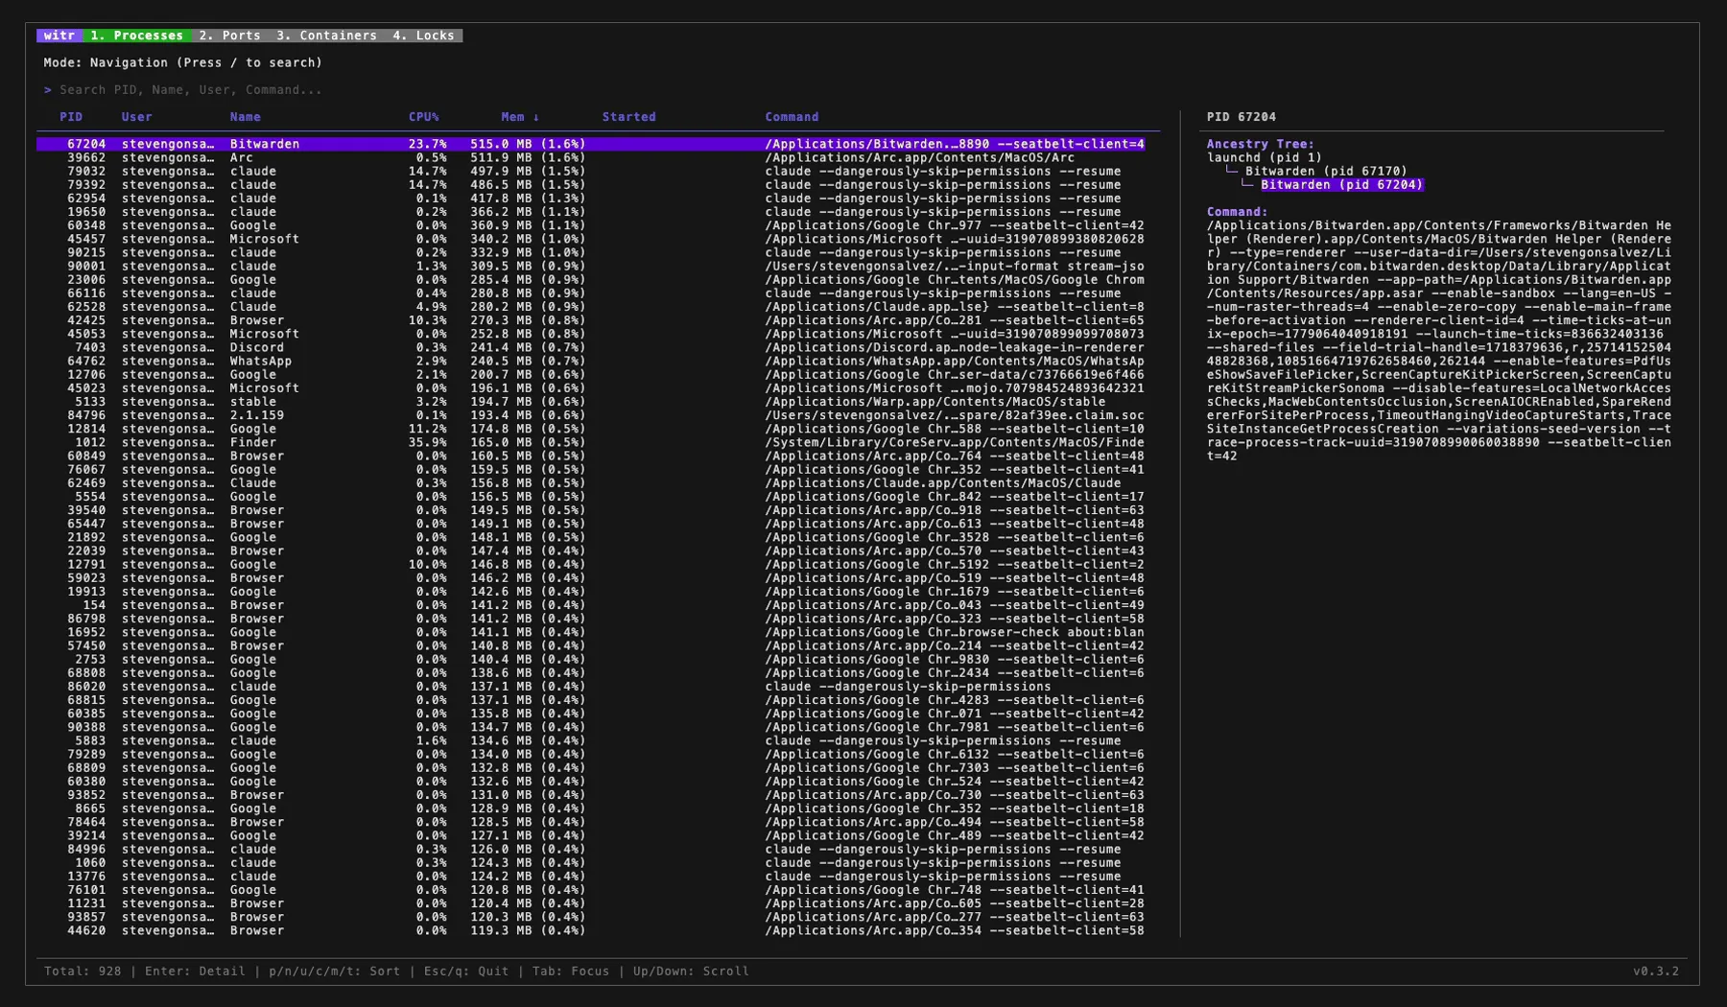The height and width of the screenshot is (1007, 1727).
Task: Sort by the Name column header
Action: 245,117
